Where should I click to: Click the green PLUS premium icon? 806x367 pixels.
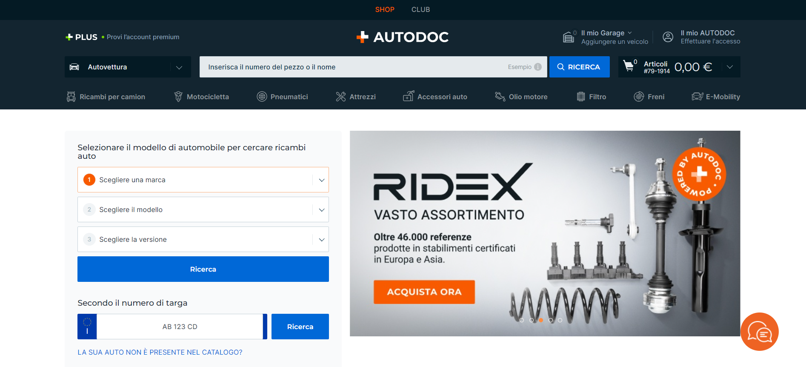point(69,37)
